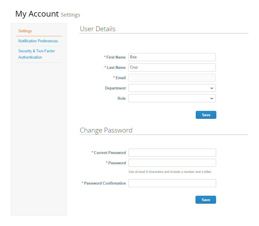Screen dimensions: 259x226
Task: Open the Department dropdown
Action: point(172,88)
